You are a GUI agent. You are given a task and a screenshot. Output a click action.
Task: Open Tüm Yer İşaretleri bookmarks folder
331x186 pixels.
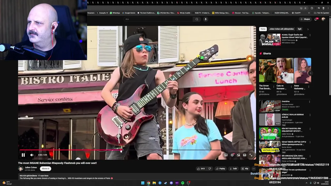(321, 13)
